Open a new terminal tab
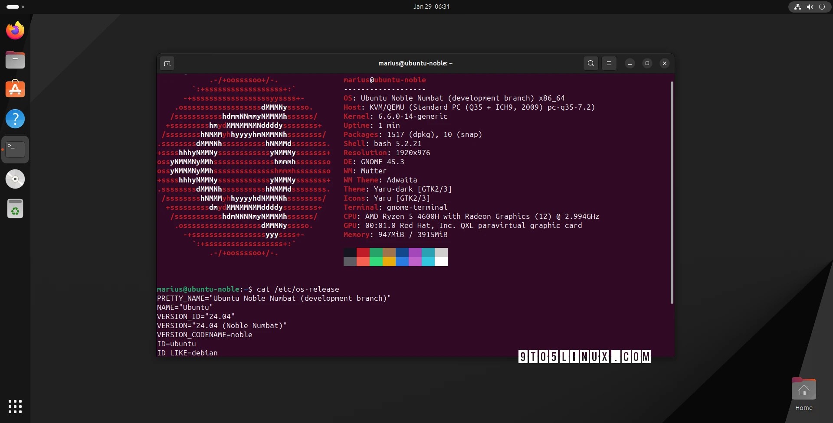The width and height of the screenshot is (833, 423). 167,63
